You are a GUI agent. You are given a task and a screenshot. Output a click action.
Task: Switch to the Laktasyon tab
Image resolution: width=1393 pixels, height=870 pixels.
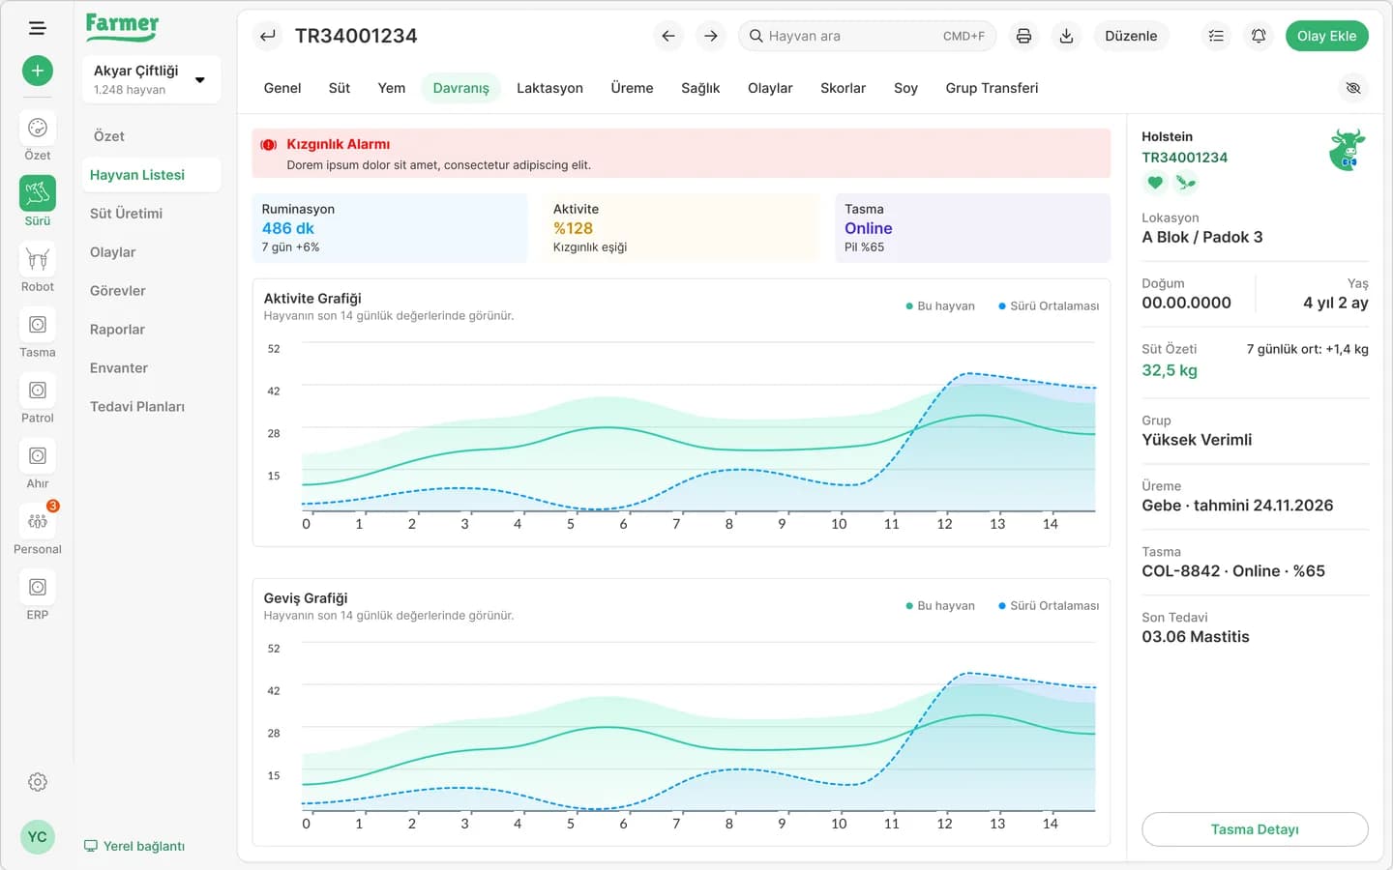tap(549, 88)
